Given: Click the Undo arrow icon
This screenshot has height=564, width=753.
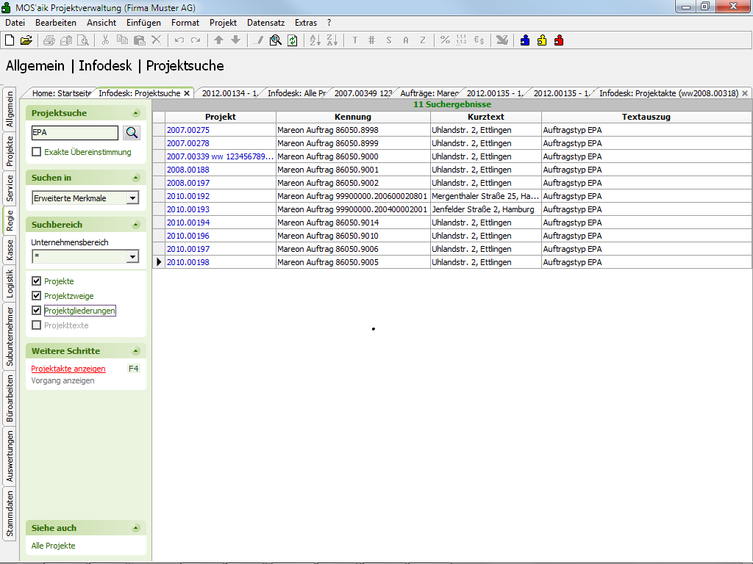Looking at the screenshot, I should 179,40.
